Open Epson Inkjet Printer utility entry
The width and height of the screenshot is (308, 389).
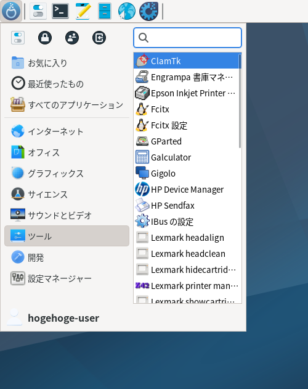click(x=186, y=93)
